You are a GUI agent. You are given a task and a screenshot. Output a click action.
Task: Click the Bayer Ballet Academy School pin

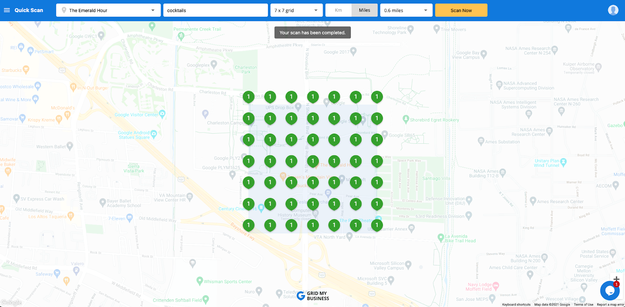[103, 203]
